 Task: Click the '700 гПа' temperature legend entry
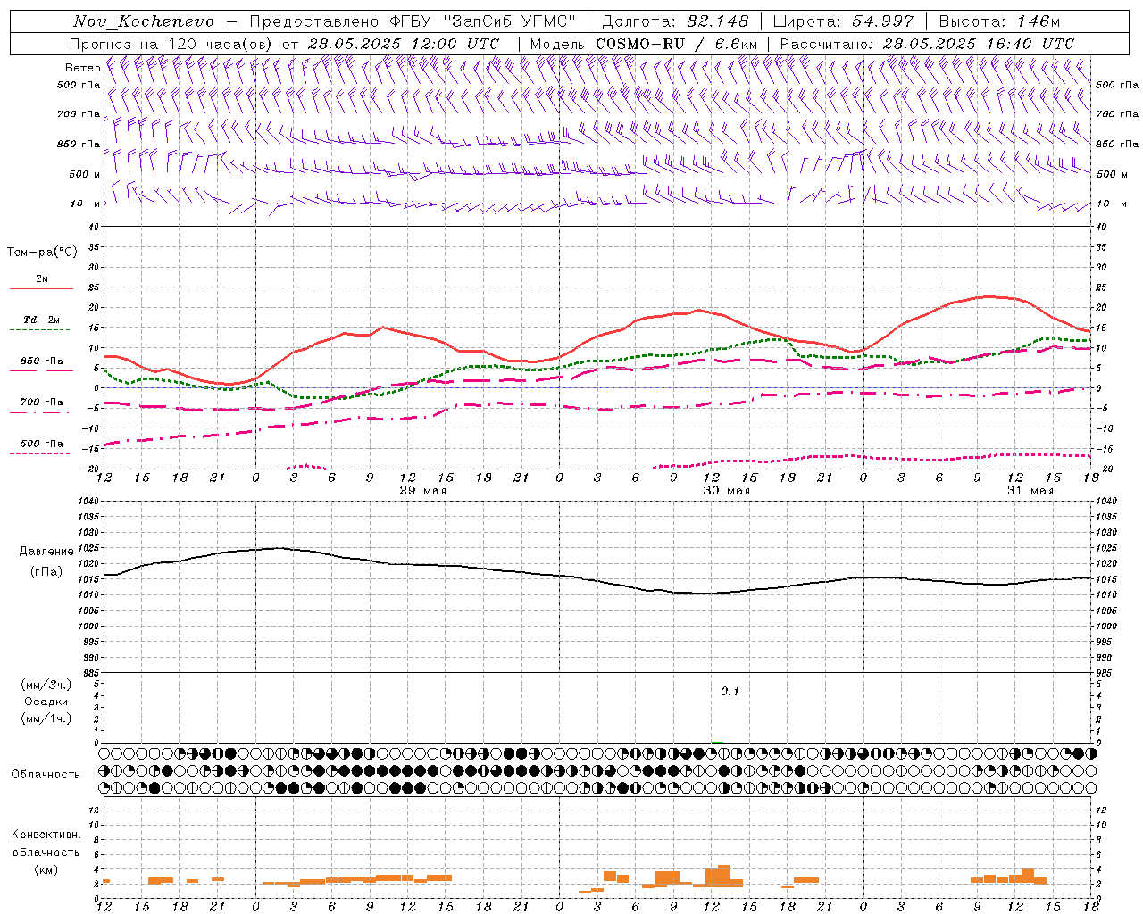point(41,402)
